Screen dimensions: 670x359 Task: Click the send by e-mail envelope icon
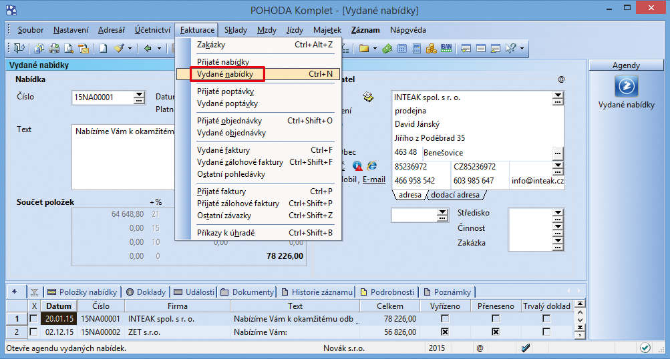pyautogui.click(x=83, y=48)
